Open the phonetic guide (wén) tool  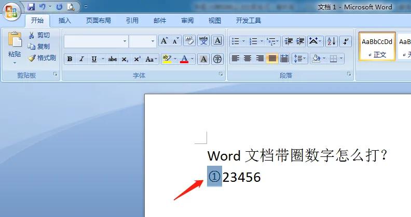click(x=203, y=41)
